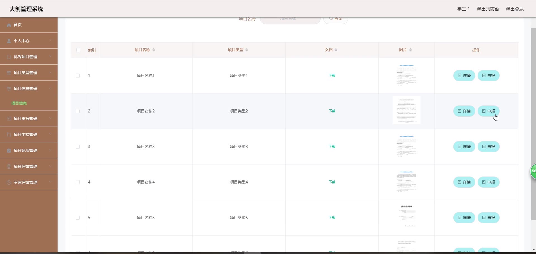Expand 项目中检管理 chevron
Image resolution: width=536 pixels, height=254 pixels.
tap(50, 134)
